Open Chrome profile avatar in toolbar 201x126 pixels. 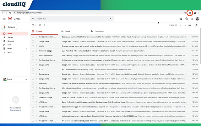click(x=195, y=13)
